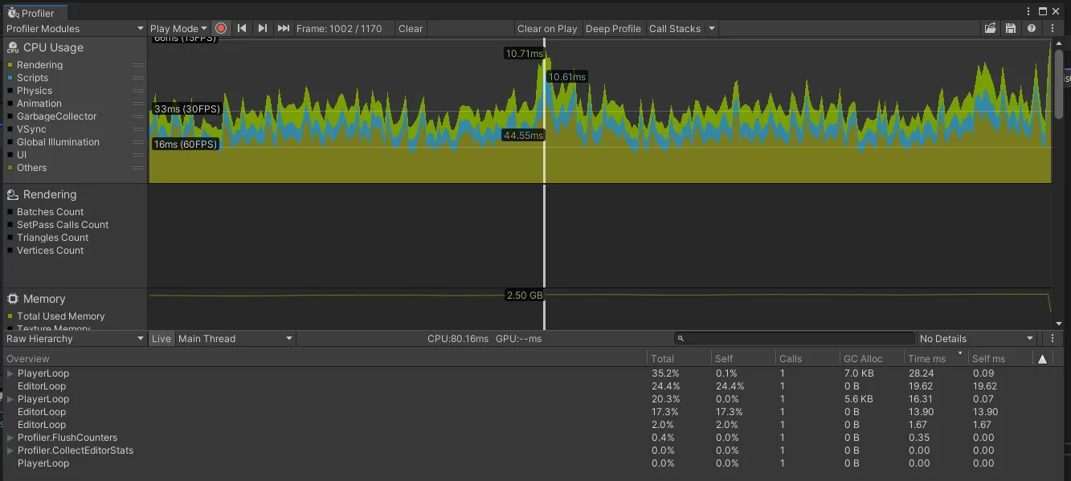Open the Profiler help icon
Viewport: 1071px width, 481px height.
pyautogui.click(x=1032, y=28)
